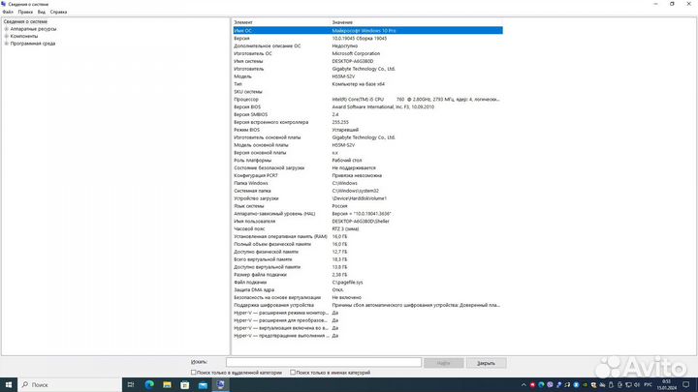Select the Режим BIOS row
The image size is (698, 392).
(x=367, y=130)
